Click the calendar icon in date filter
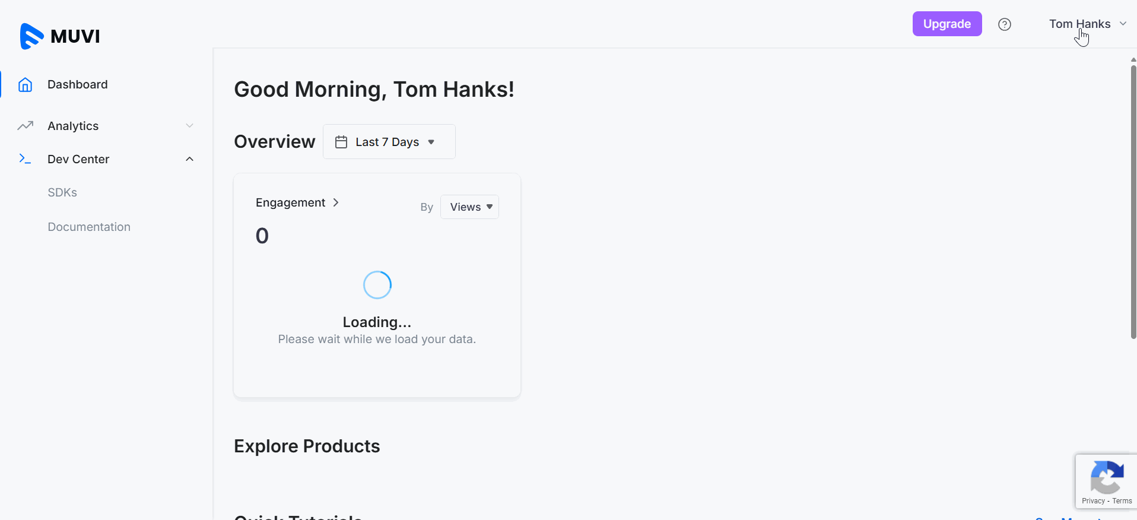 [341, 142]
